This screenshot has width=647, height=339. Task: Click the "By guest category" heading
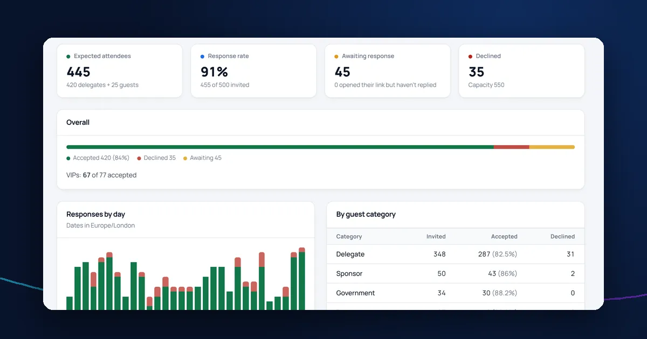[x=366, y=214]
